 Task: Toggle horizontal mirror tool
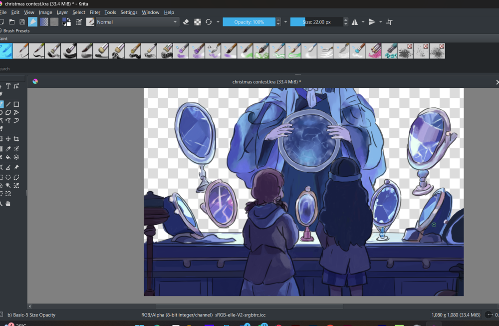[354, 22]
